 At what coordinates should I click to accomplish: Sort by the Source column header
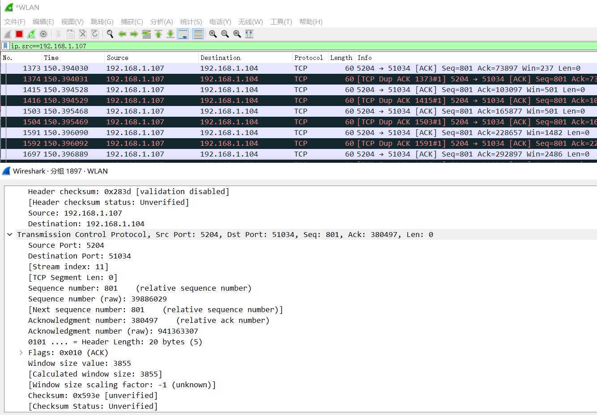[x=152, y=58]
